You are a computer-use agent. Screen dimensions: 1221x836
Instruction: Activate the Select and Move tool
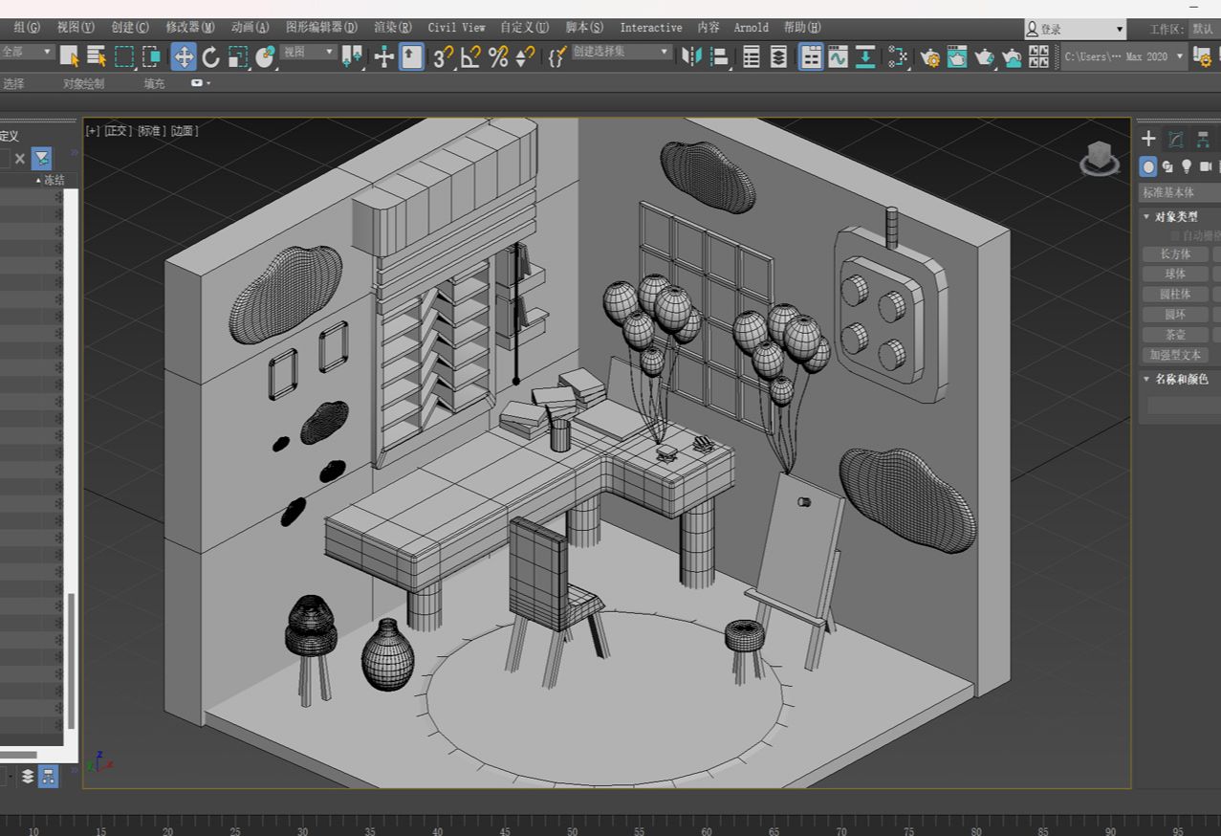[x=184, y=56]
